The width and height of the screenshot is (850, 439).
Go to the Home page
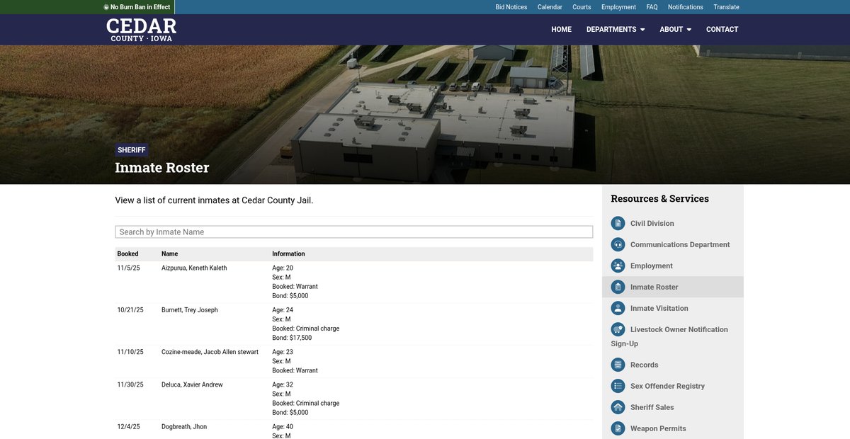click(x=561, y=30)
